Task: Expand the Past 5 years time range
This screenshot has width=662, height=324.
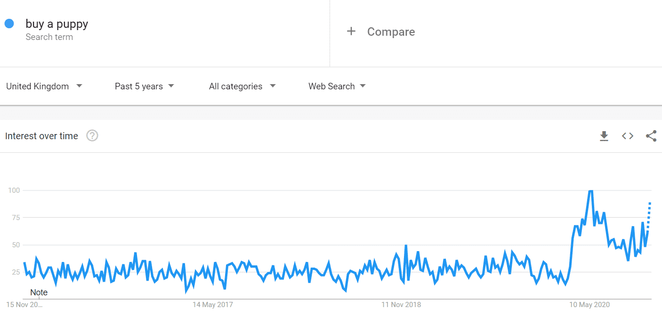Action: pyautogui.click(x=145, y=86)
